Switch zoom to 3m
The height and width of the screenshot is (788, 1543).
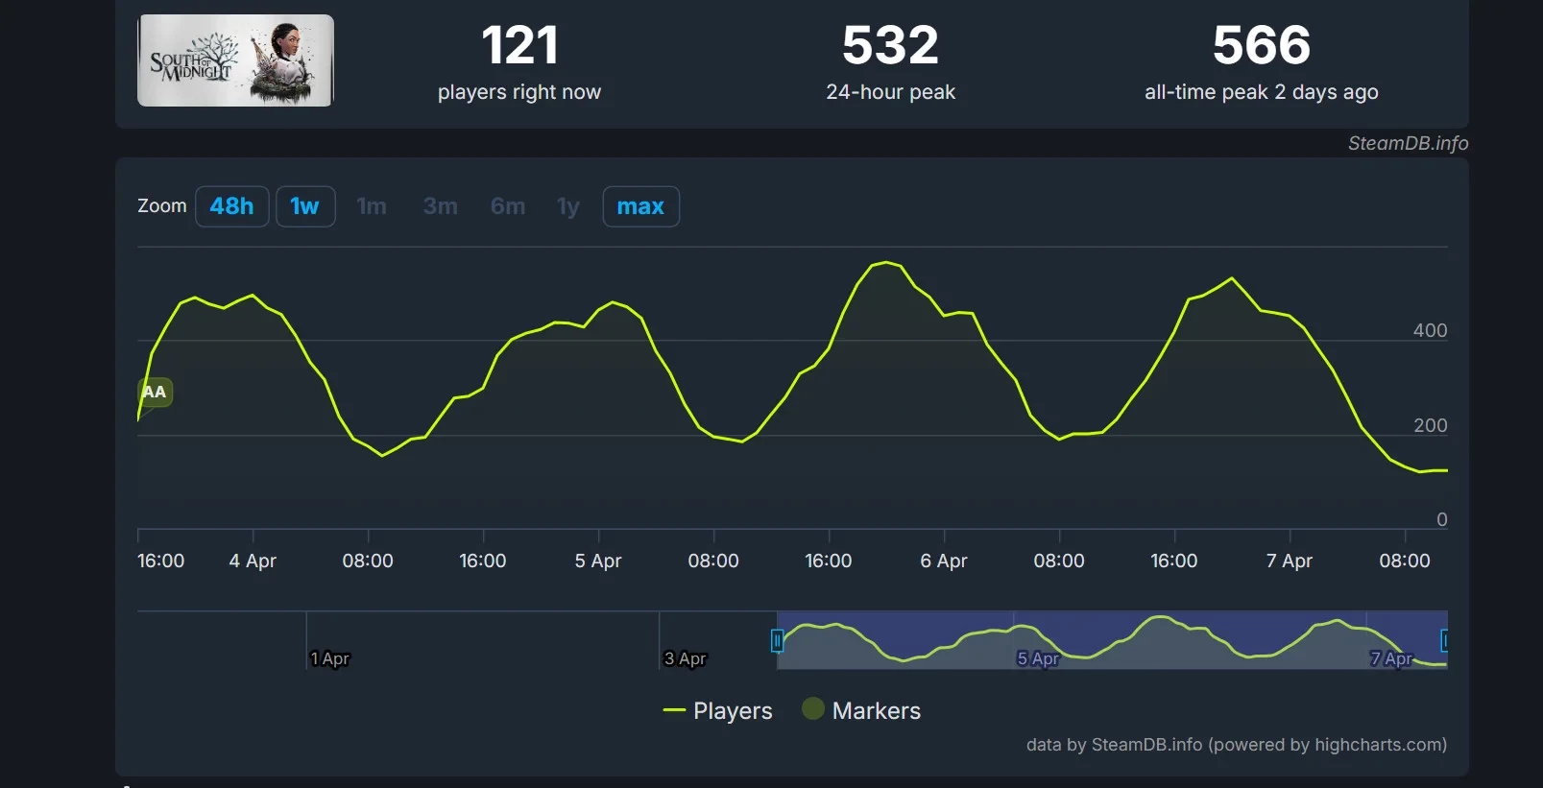coord(440,206)
